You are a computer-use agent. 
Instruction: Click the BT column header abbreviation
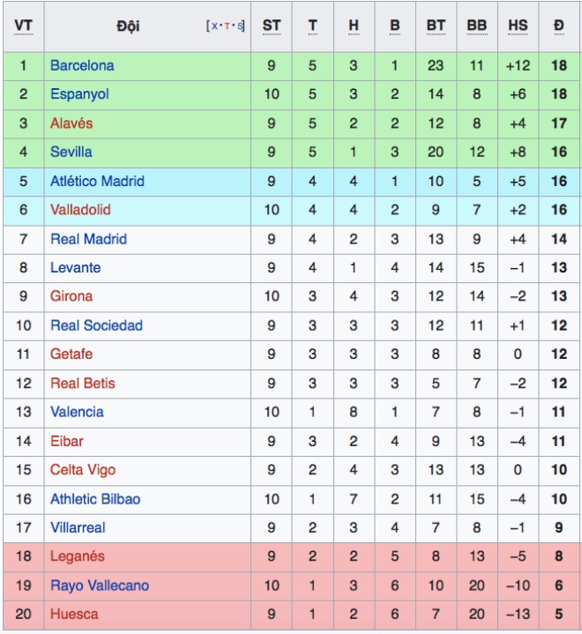tap(436, 26)
